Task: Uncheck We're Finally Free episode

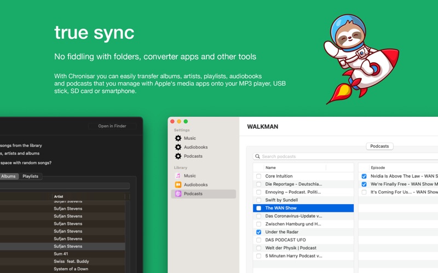Action: pos(364,184)
